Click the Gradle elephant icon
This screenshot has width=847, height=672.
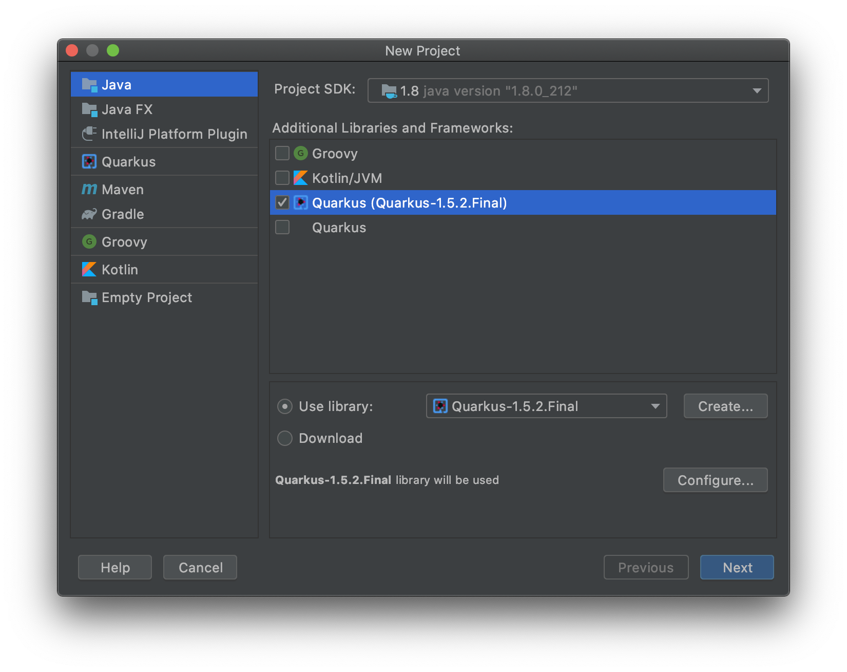[x=89, y=214]
